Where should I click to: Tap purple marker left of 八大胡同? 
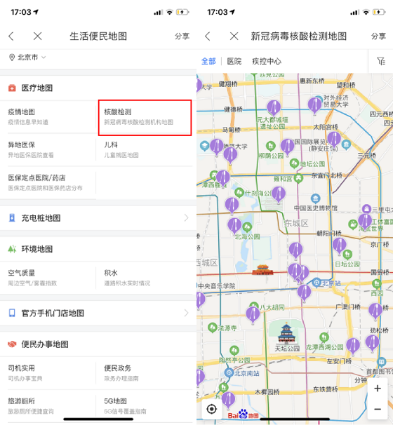pos(253,315)
